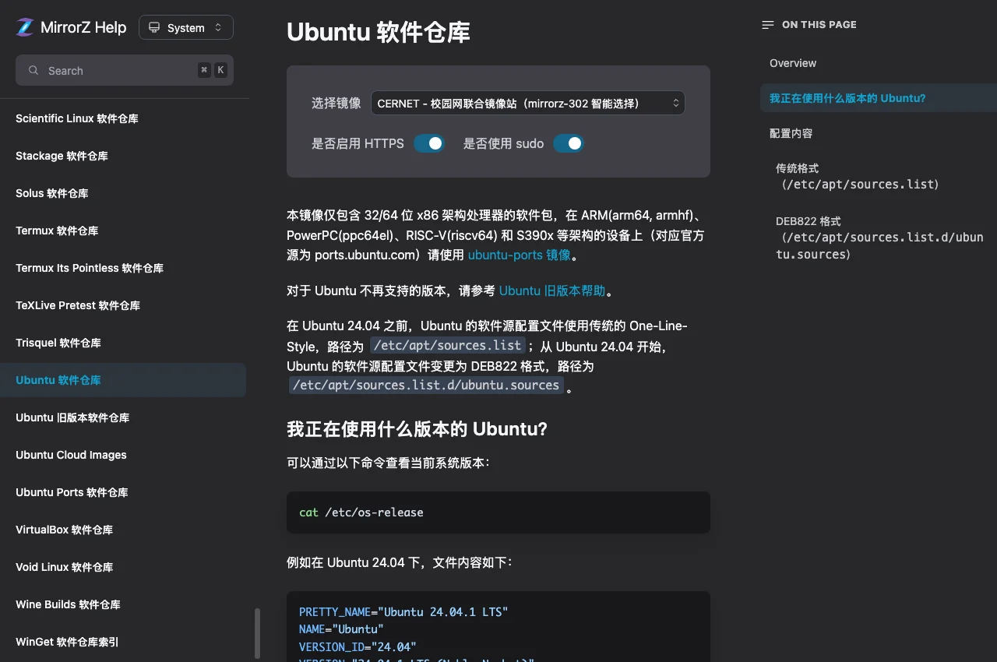The image size is (997, 662).
Task: Click the sidebar scrollbar thumb
Action: 258,634
